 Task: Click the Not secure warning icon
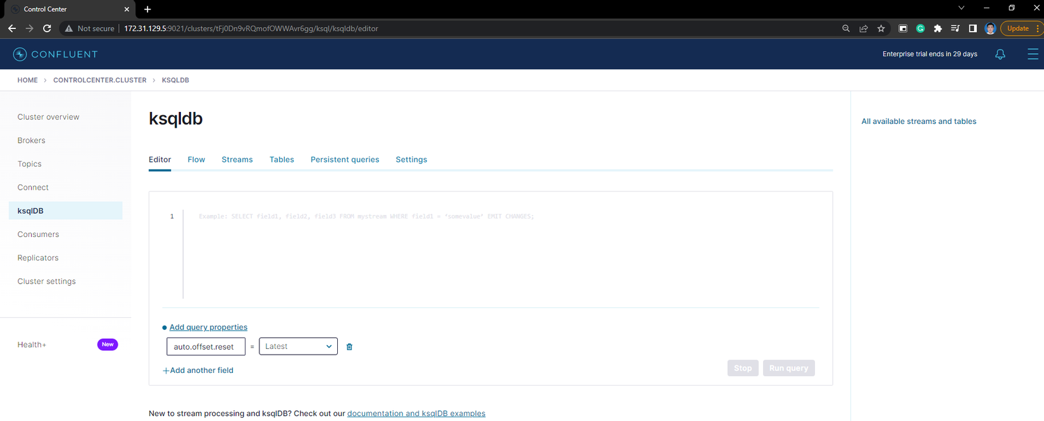click(x=69, y=28)
